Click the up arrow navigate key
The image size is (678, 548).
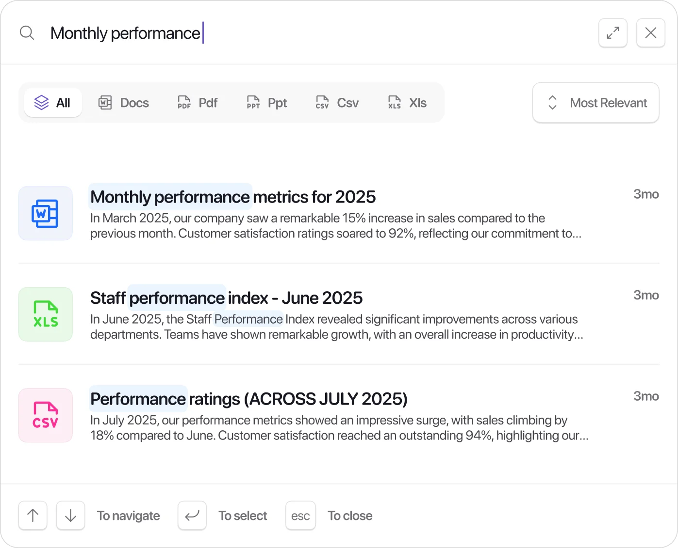33,516
